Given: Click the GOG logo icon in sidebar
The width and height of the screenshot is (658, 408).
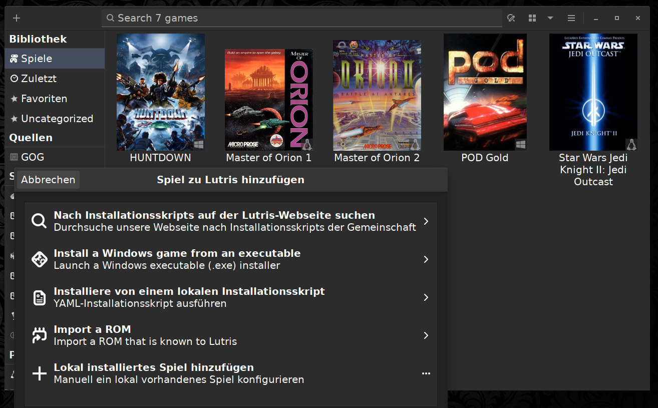Looking at the screenshot, I should (x=14, y=157).
